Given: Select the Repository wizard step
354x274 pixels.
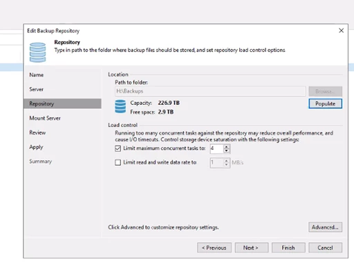Looking at the screenshot, I should [x=62, y=104].
